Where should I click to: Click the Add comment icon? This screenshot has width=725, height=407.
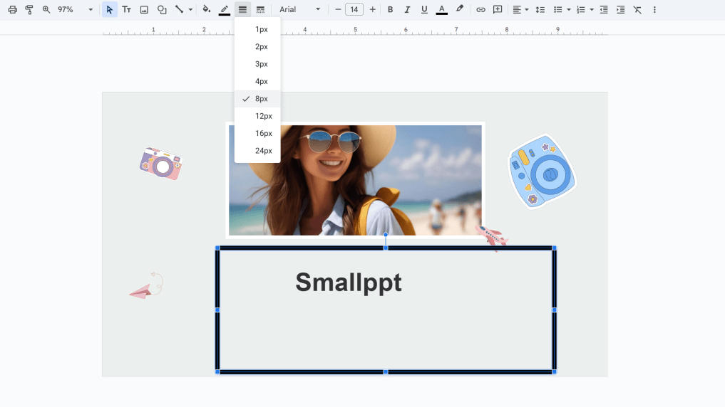point(498,9)
